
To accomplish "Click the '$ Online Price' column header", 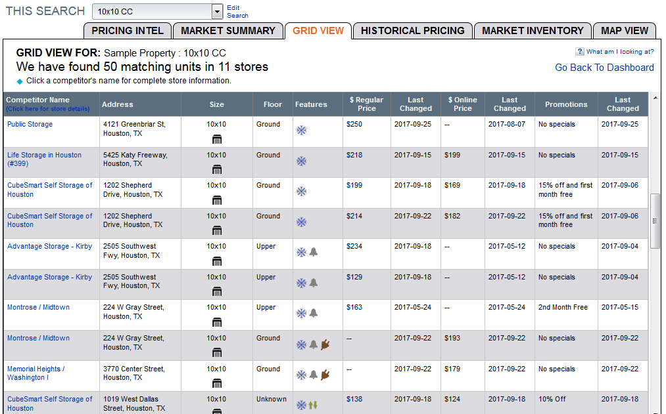I will [463, 104].
